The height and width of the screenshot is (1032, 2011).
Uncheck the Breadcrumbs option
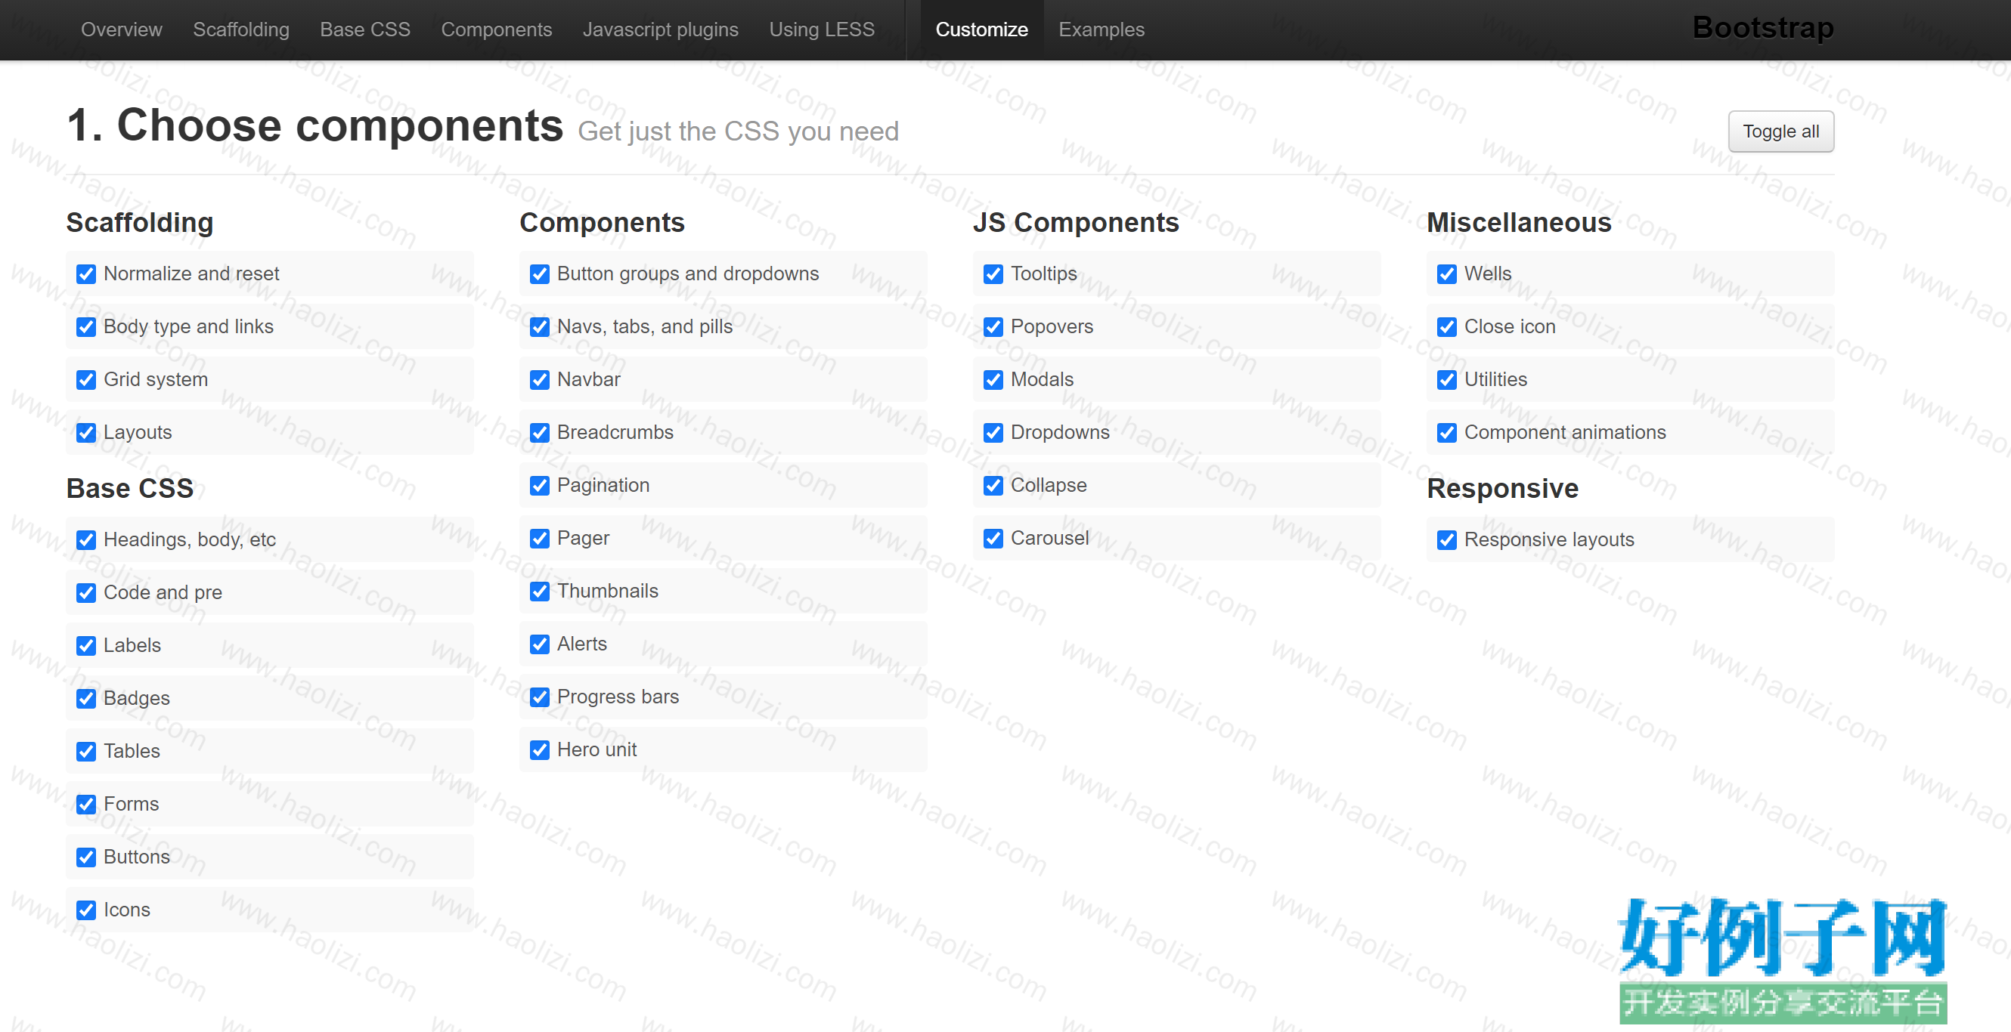(540, 434)
